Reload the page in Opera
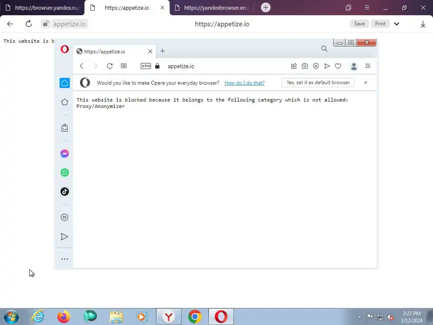Viewport: 433px width, 325px height. [x=110, y=66]
